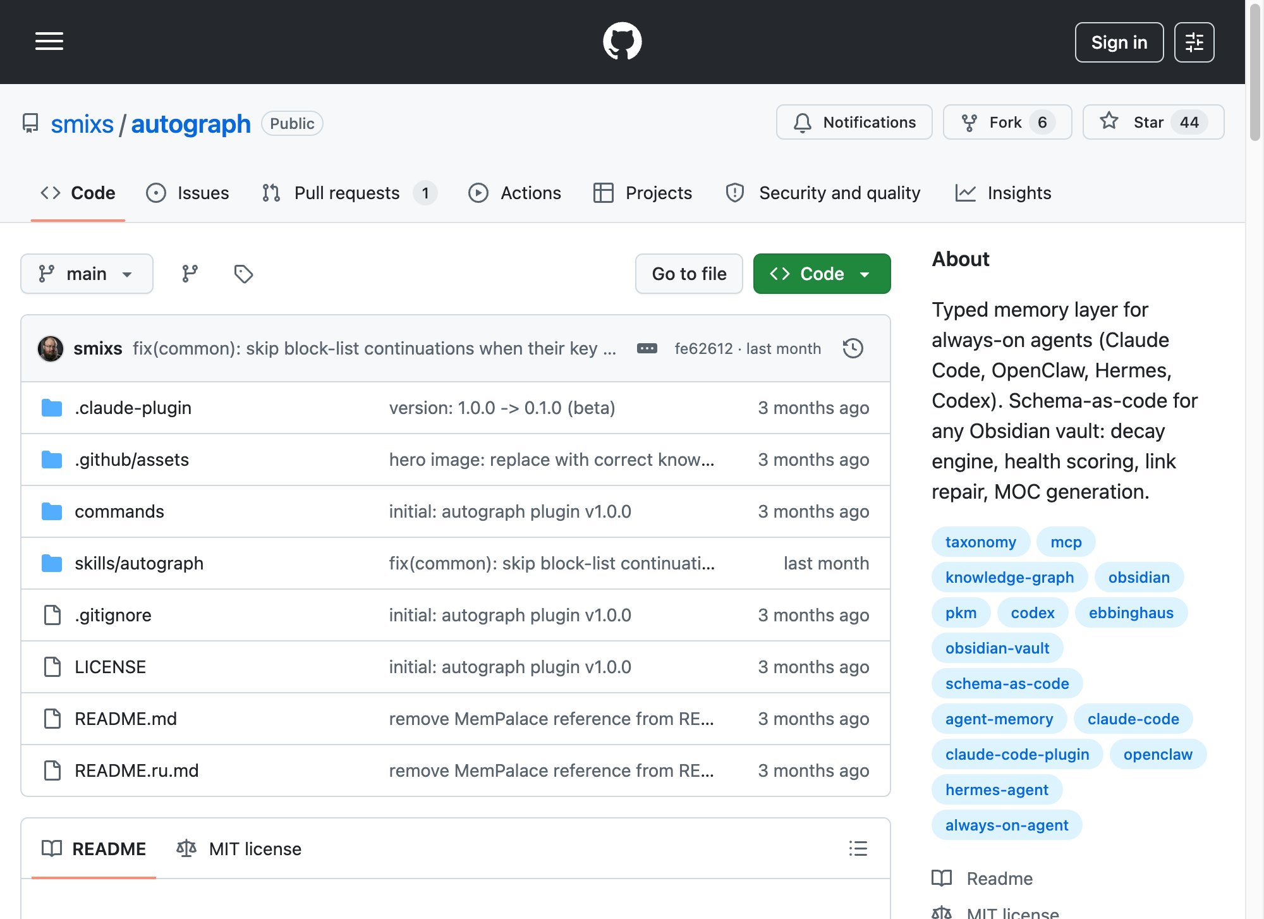Screen dimensions: 1264x919
Task: Open the Issues tab
Action: [x=188, y=193]
